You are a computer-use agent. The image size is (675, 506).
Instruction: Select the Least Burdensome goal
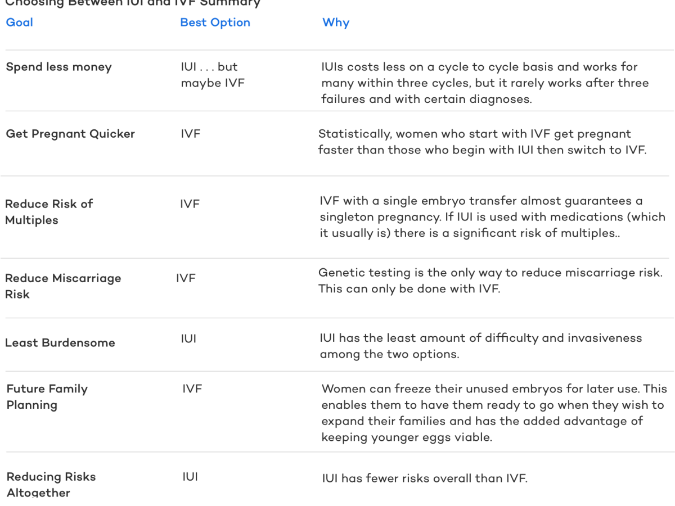coord(60,343)
